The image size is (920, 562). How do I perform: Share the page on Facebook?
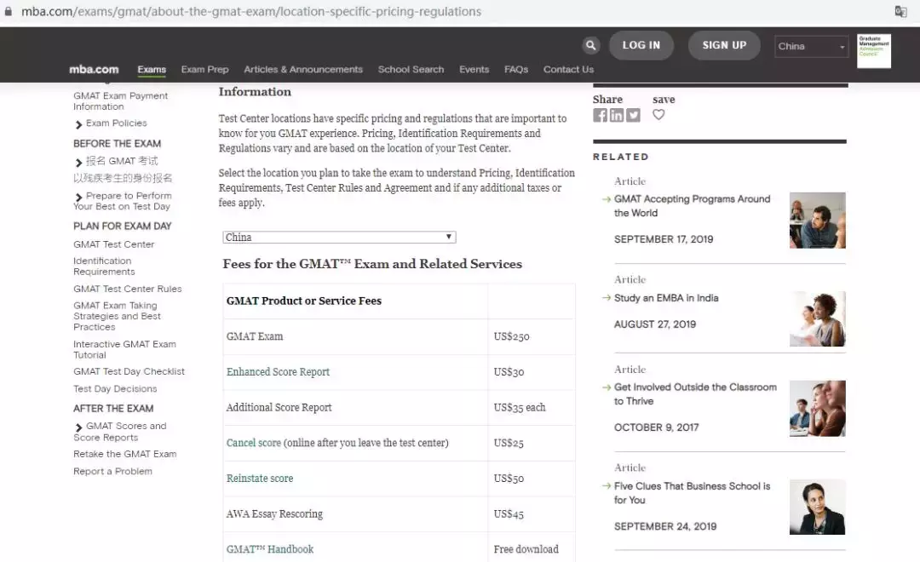[x=600, y=115]
